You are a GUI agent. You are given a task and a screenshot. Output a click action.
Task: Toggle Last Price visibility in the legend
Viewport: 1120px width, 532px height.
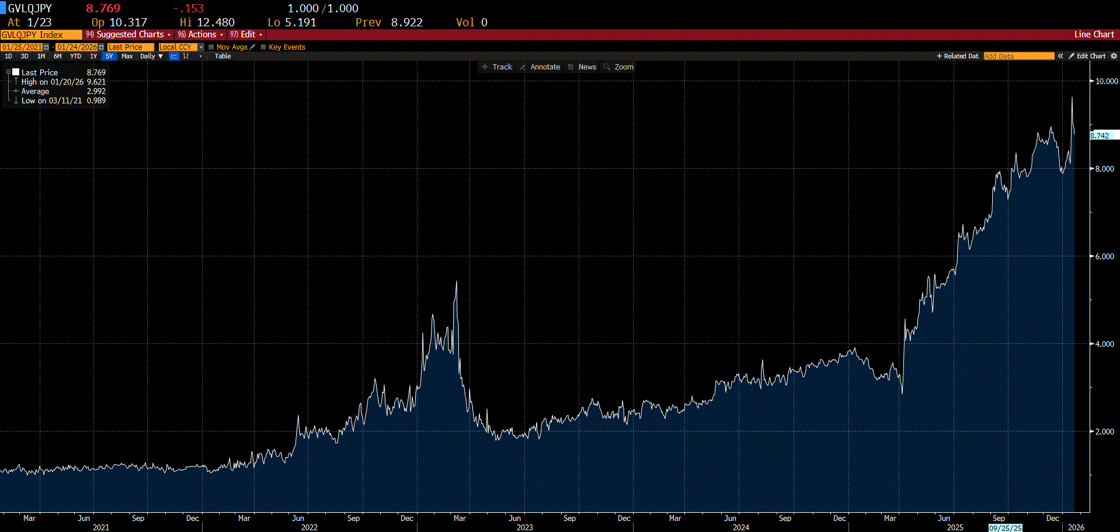coord(16,71)
